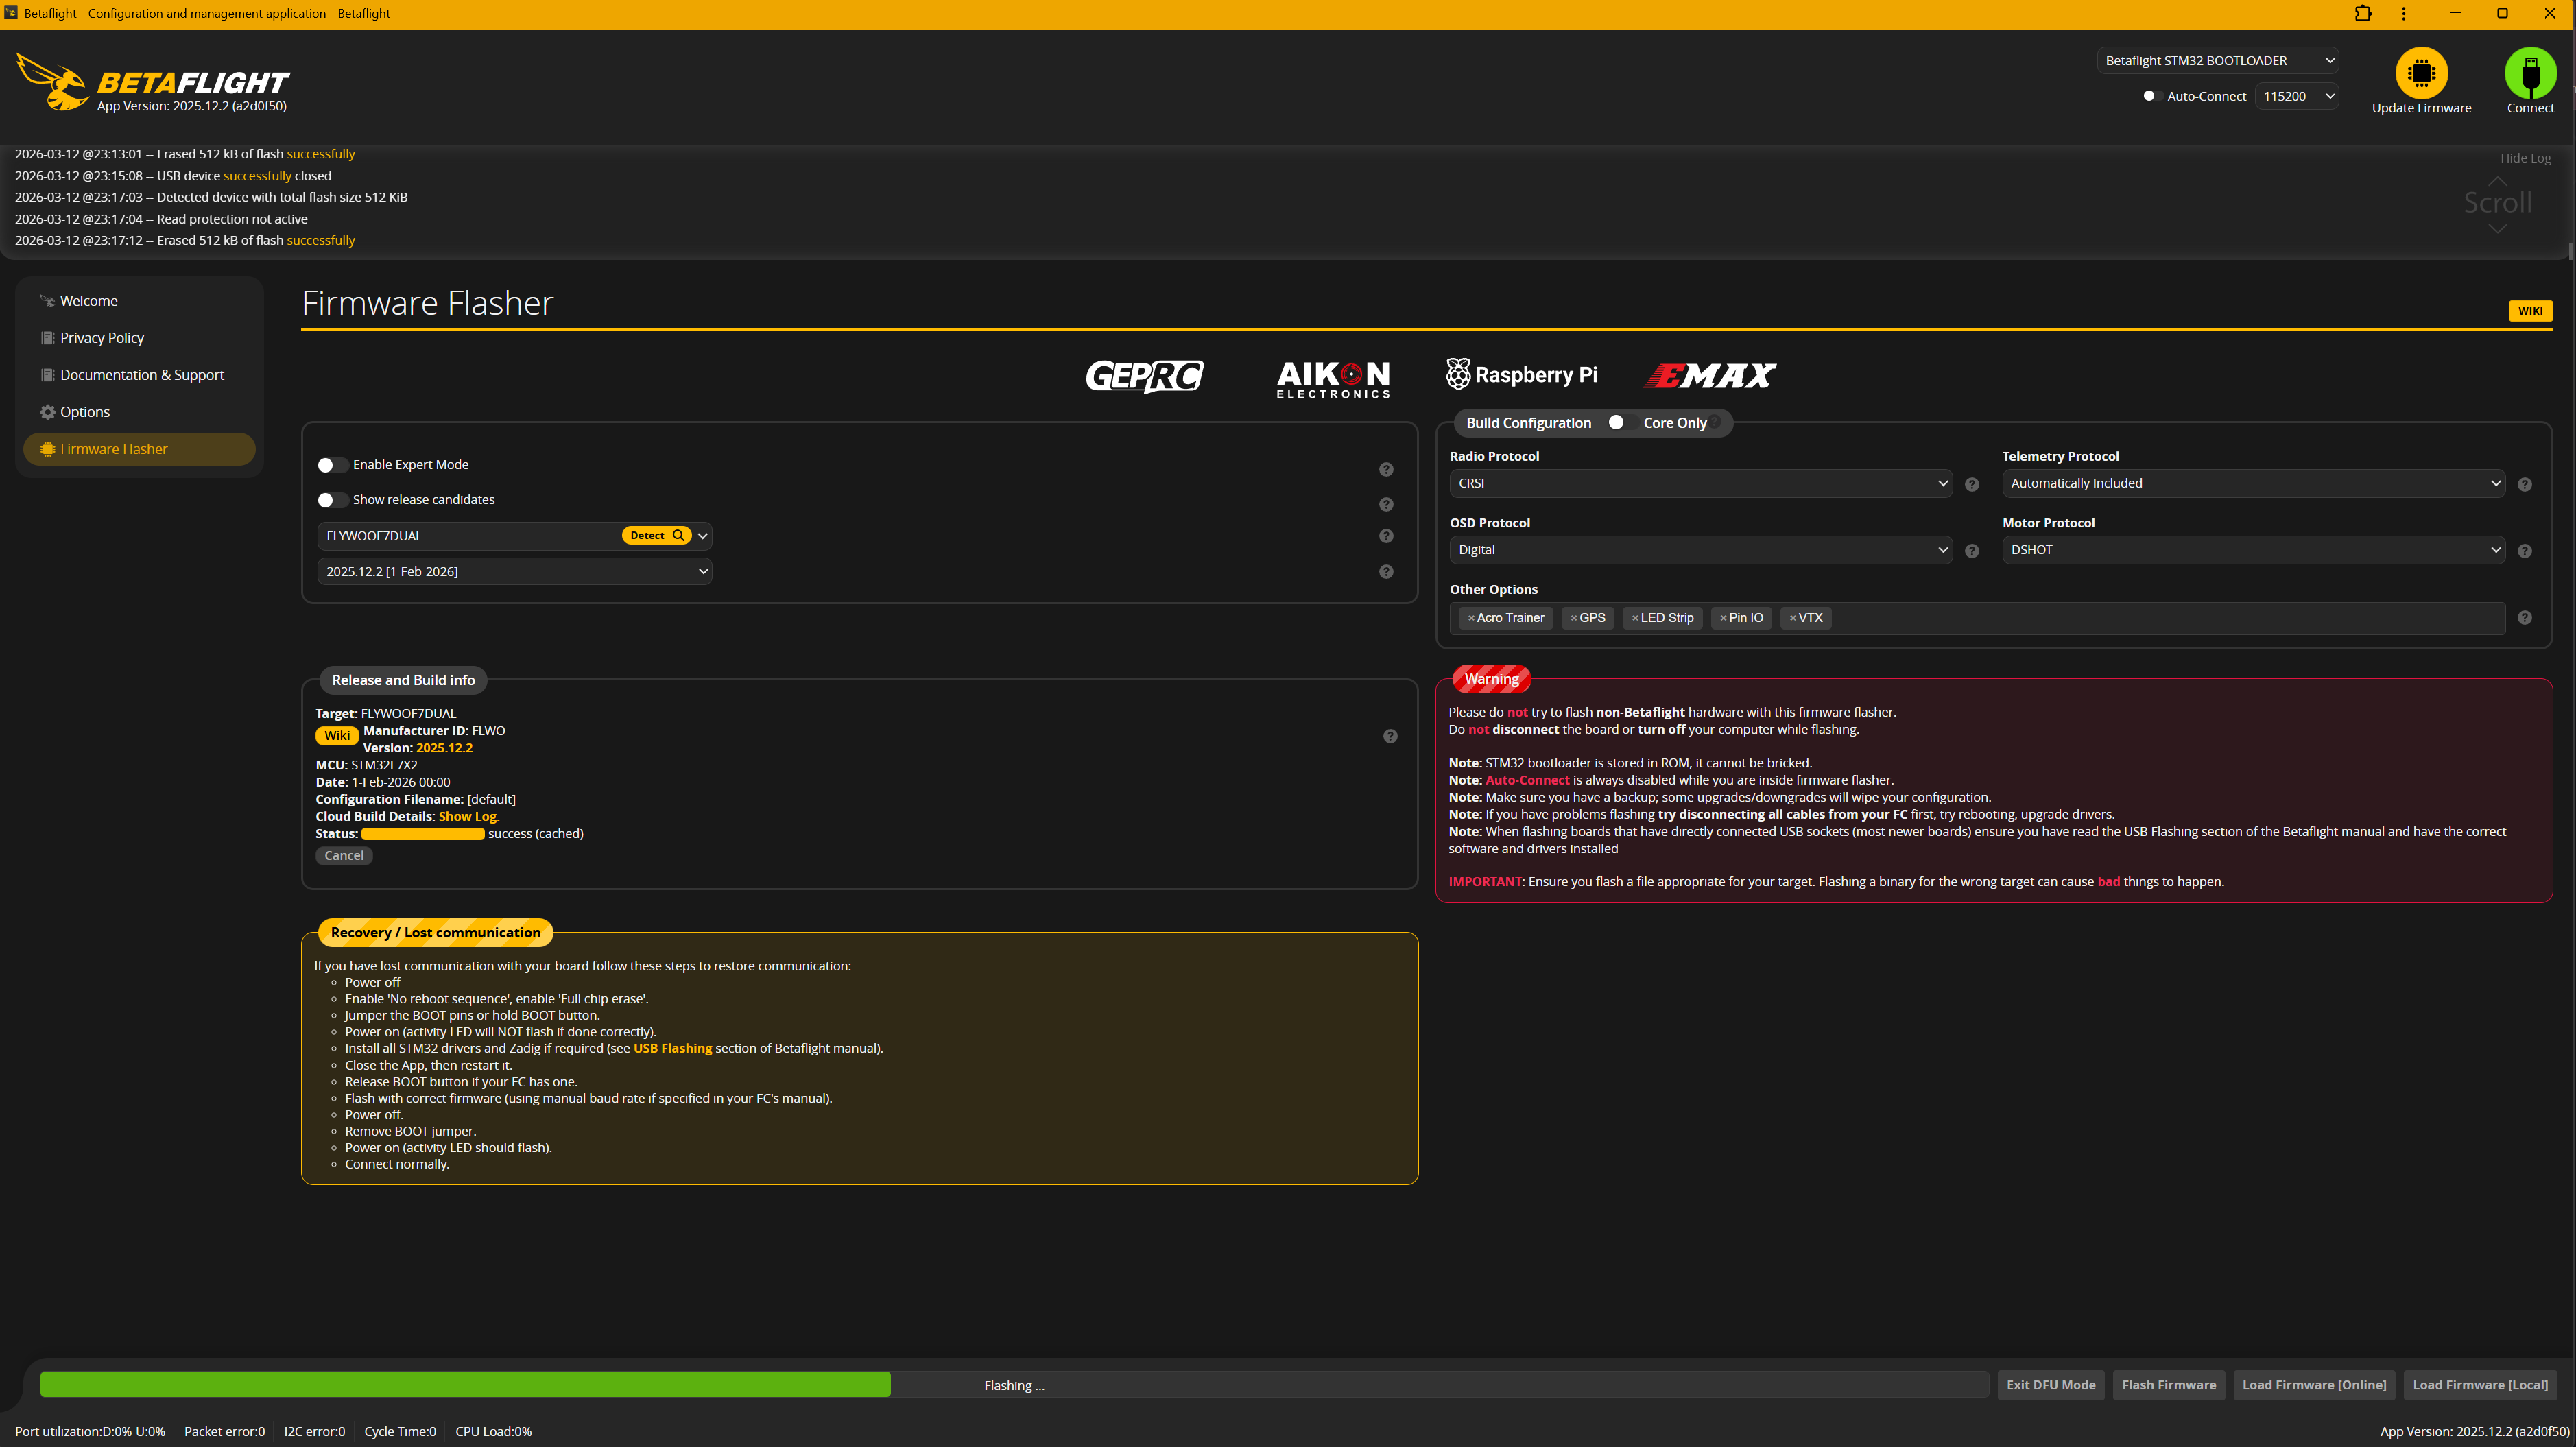This screenshot has width=2576, height=1447.
Task: Click the Detect magnifier icon next to target
Action: 678,535
